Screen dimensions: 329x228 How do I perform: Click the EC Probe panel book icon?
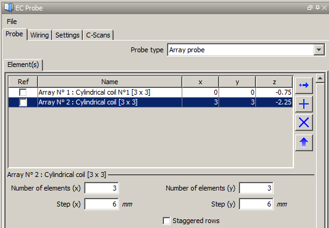tap(9, 8)
